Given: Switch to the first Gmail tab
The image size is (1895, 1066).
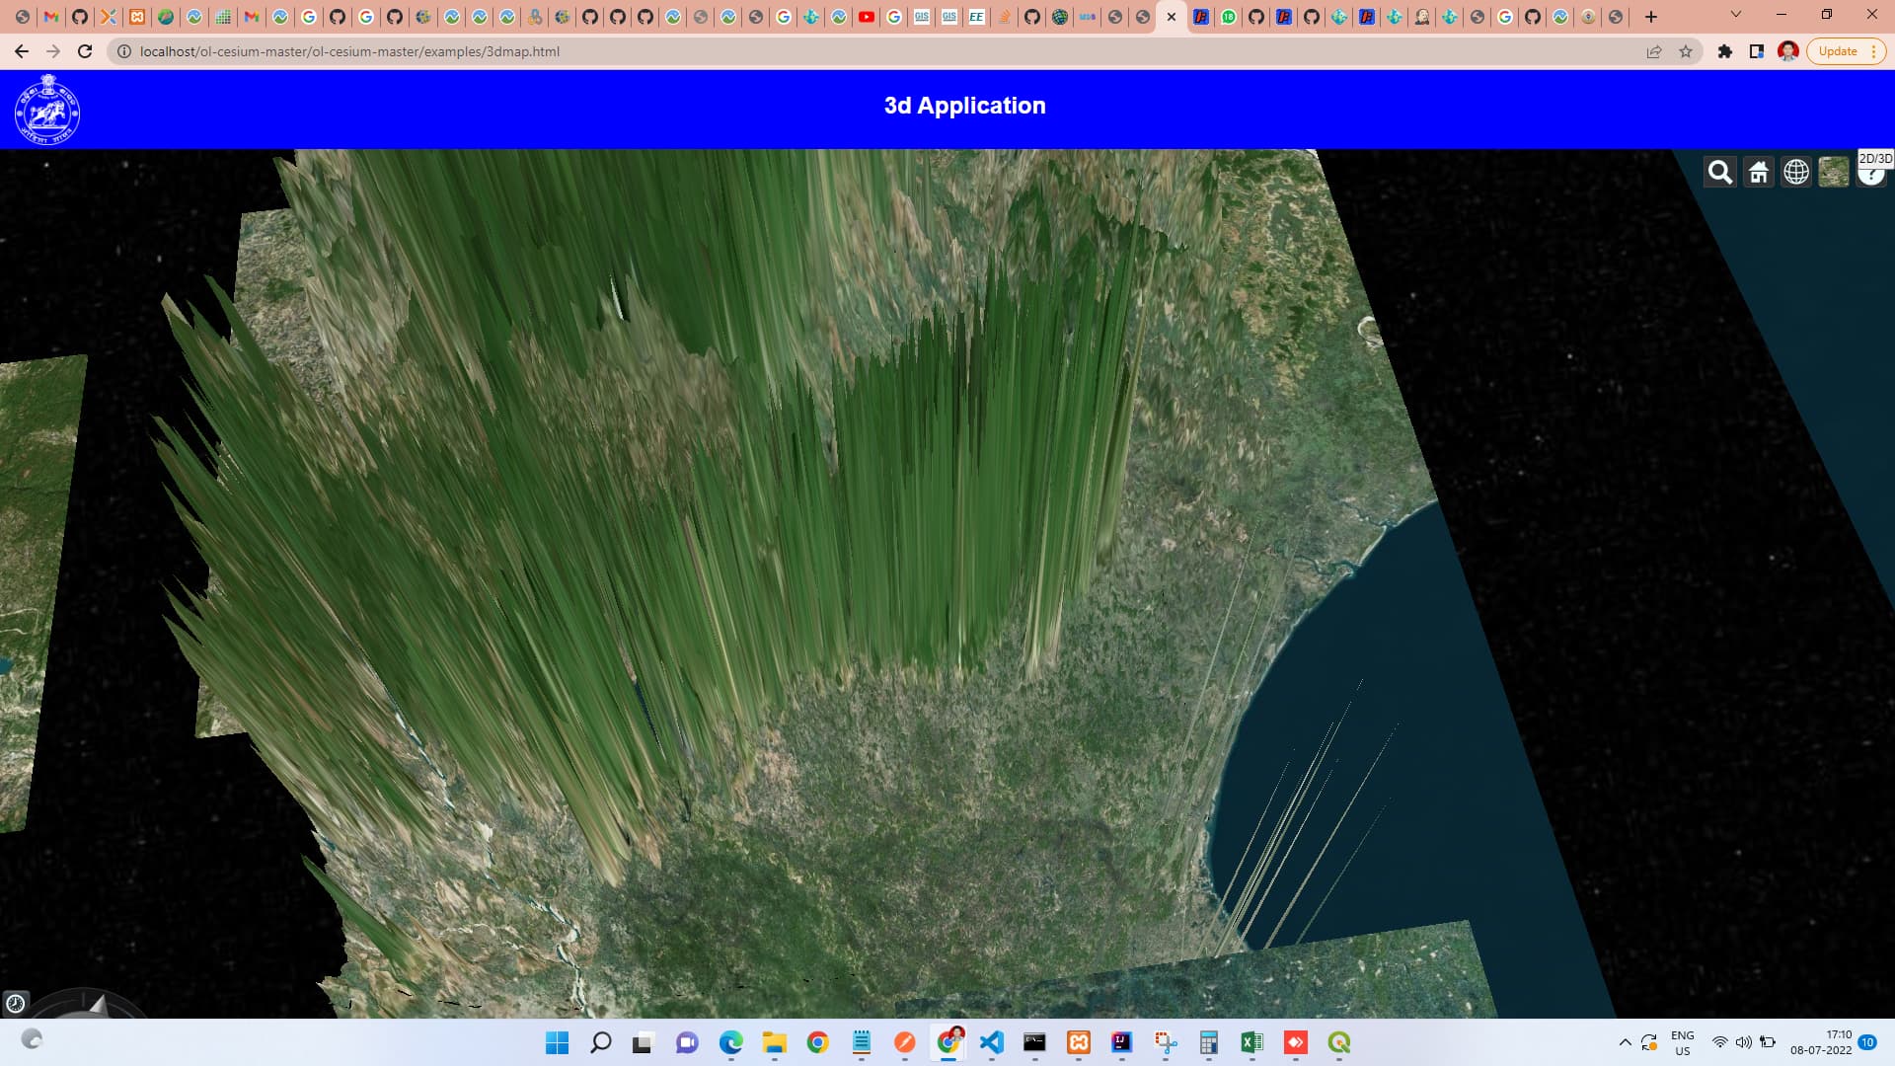Looking at the screenshot, I should tap(51, 17).
